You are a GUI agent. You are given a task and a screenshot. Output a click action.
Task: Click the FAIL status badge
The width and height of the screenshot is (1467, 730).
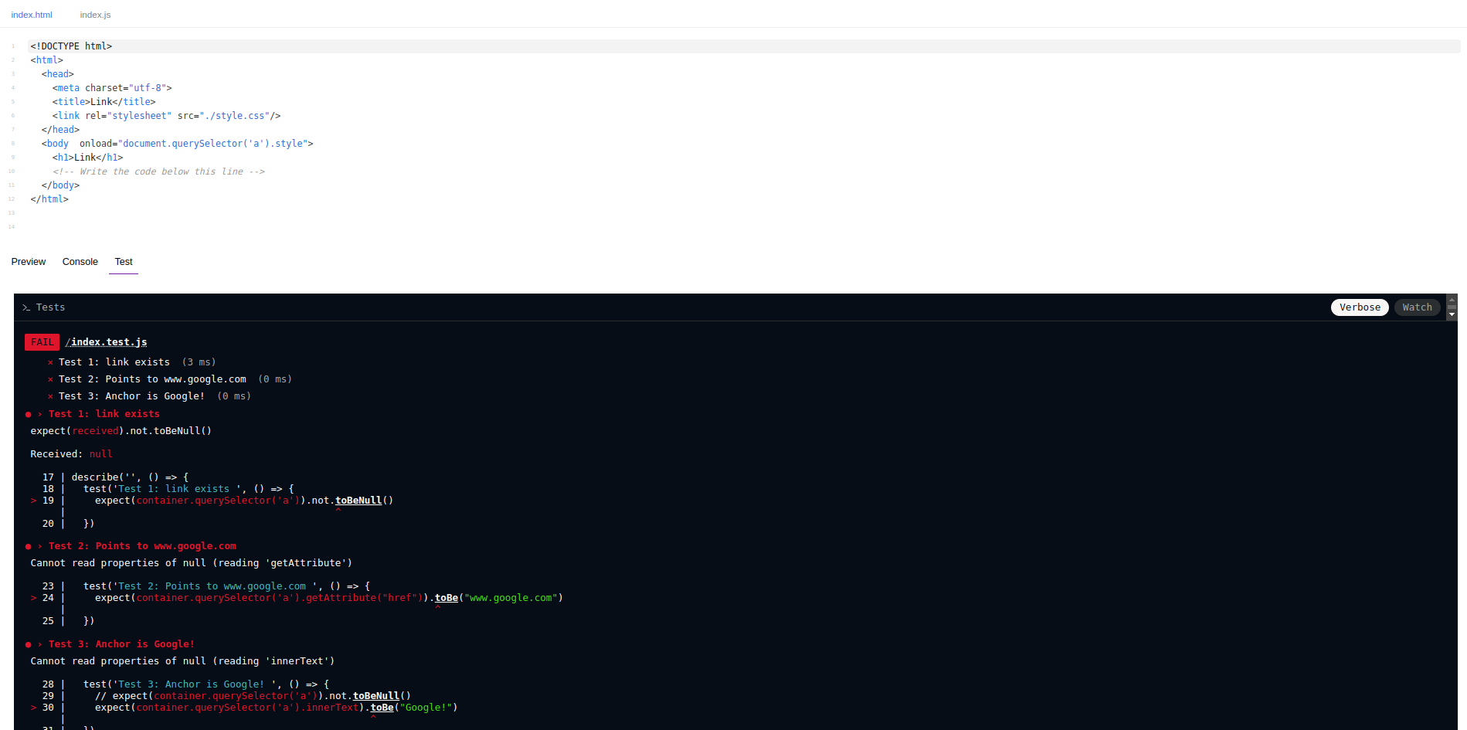tap(42, 341)
